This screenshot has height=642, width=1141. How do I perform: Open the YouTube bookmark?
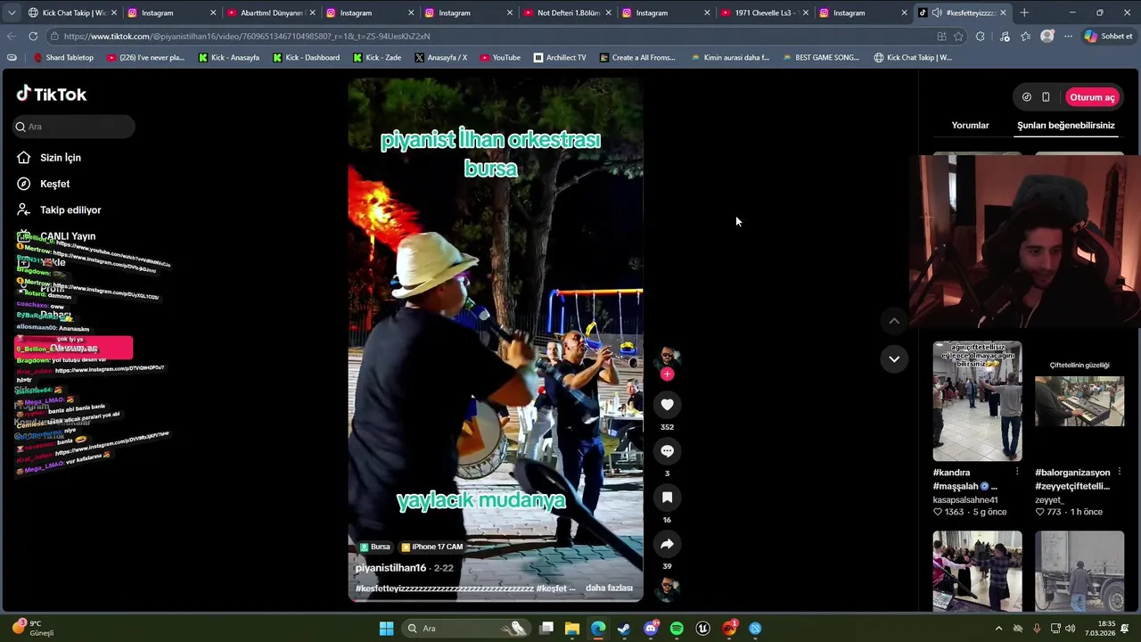pos(500,57)
